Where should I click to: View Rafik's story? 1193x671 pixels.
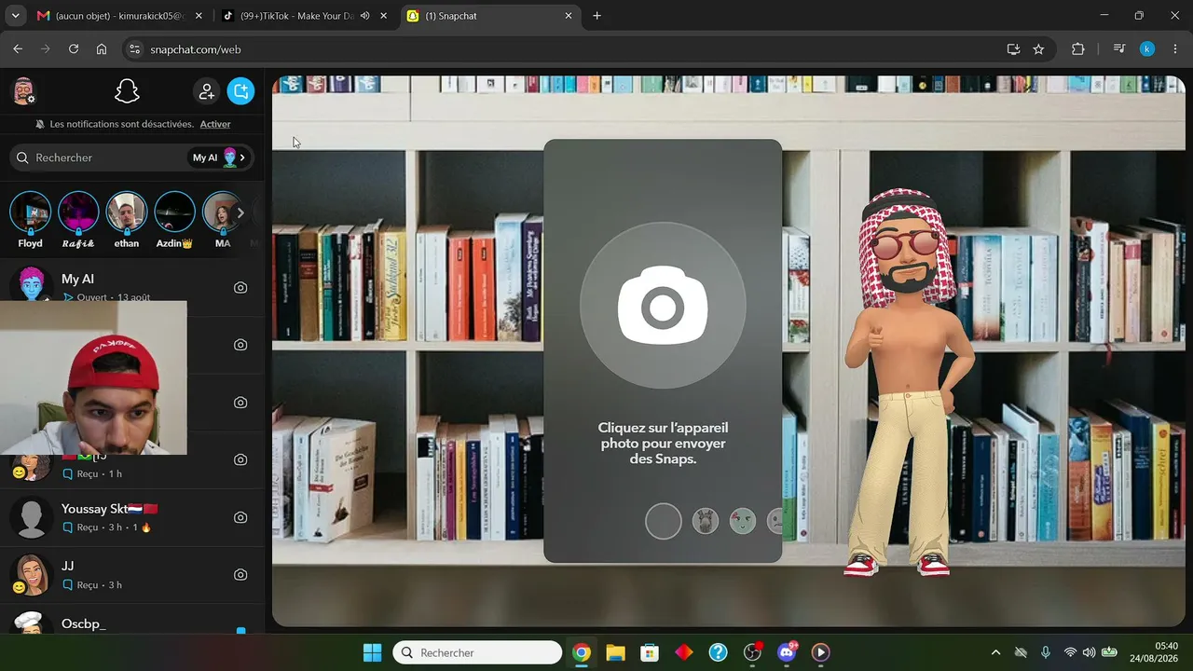coord(78,220)
